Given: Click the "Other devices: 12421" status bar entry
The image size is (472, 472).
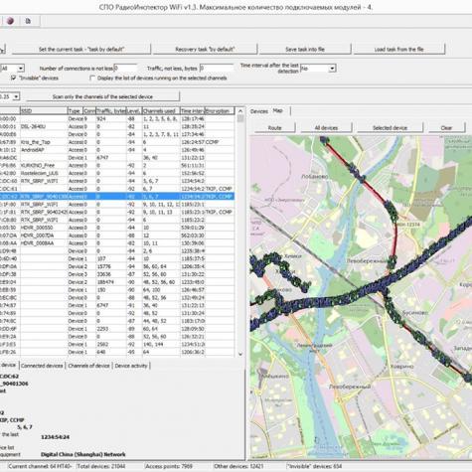Looking at the screenshot, I should coord(238,466).
